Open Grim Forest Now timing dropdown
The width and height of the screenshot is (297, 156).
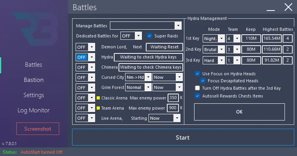click(x=179, y=87)
